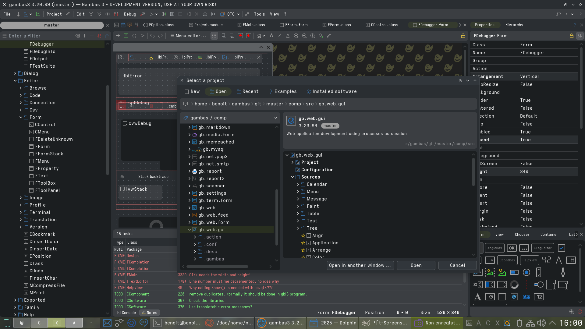Select the PictureBox control in toolbox

click(502, 273)
